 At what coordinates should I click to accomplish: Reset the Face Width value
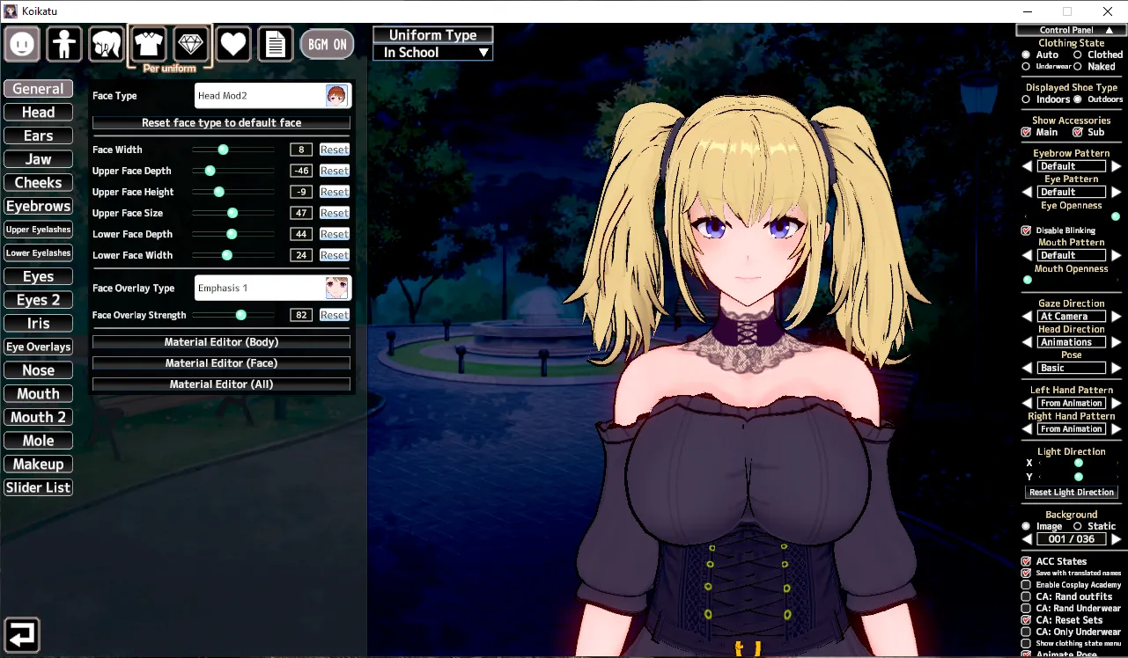335,150
